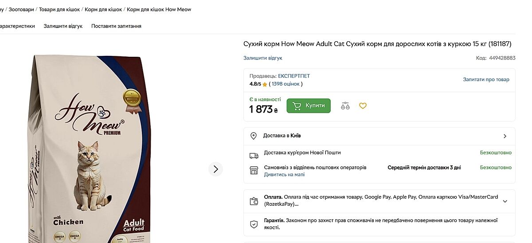Show next product image arrow

(215, 169)
